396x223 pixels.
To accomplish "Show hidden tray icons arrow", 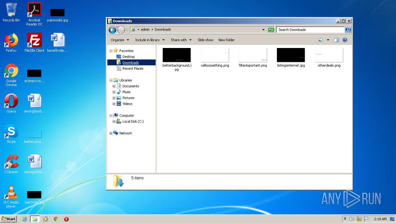I will coord(345,219).
